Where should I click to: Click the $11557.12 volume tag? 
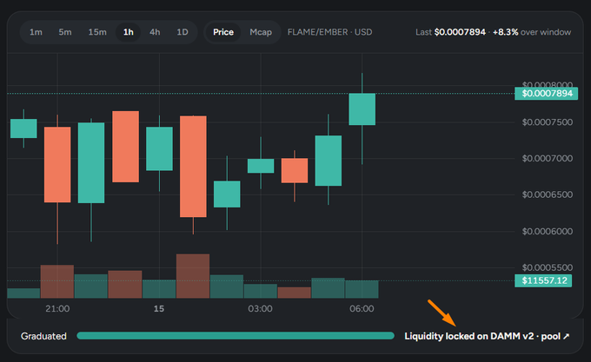coord(543,280)
